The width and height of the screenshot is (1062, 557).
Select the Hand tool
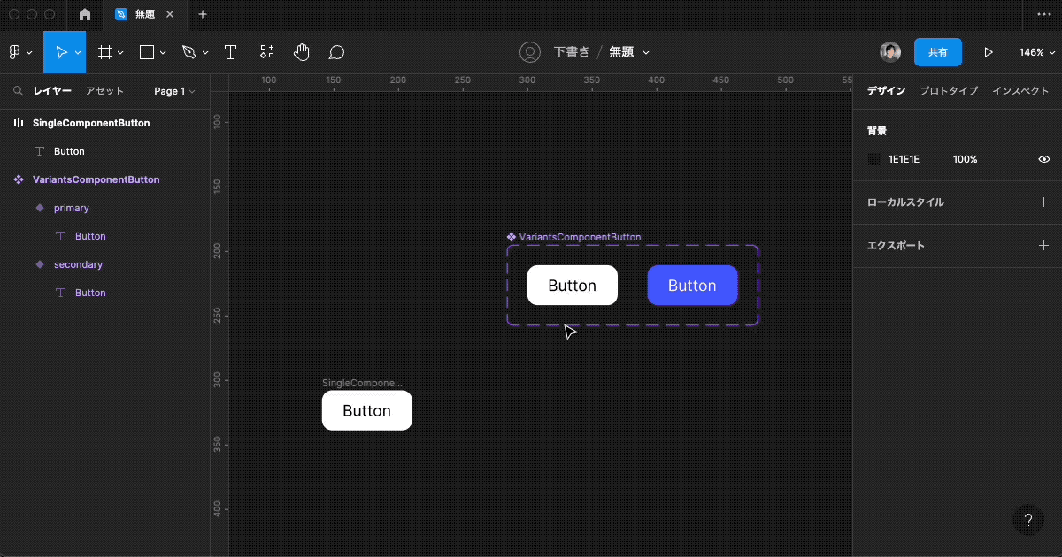pyautogui.click(x=302, y=52)
